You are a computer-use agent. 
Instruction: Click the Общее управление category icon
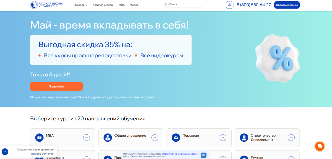[108, 137]
